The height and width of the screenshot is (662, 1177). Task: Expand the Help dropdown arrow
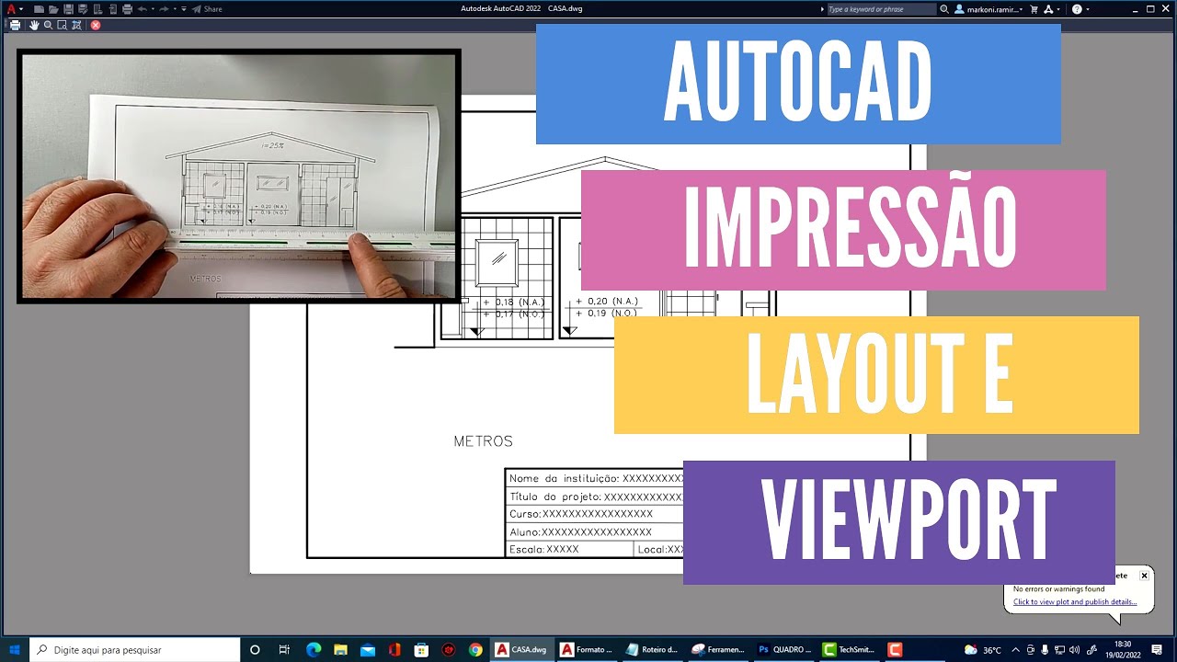(x=1088, y=9)
